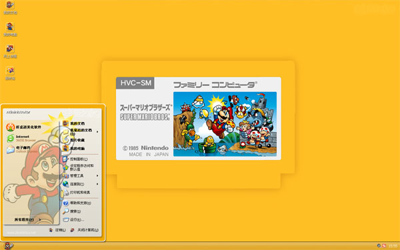
Task: Expand the recent documents submenu arrow
Action: (97, 132)
